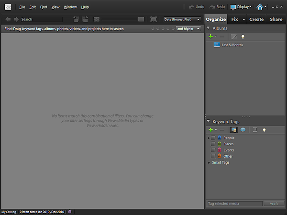
Task: Click the green plus icon in Albums panel
Action: [210, 36]
